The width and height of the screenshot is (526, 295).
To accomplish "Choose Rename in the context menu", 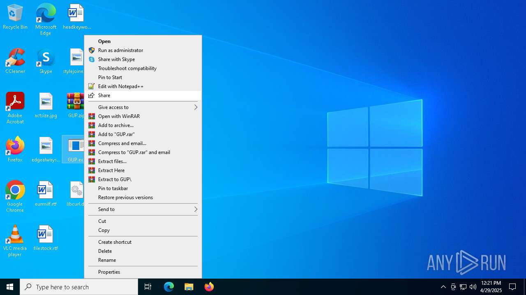I will [x=143, y=260].
